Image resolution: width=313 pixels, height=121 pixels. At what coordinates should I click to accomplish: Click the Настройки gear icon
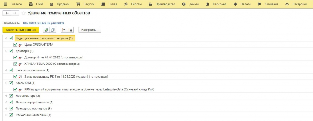point(287,4)
